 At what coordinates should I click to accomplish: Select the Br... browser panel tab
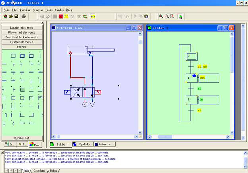[10, 144]
